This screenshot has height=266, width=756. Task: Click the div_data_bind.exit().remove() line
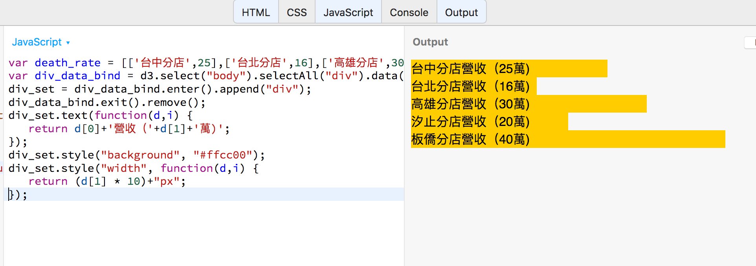[107, 102]
